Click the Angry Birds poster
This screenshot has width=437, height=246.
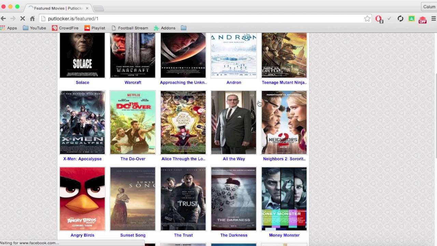pyautogui.click(x=82, y=199)
